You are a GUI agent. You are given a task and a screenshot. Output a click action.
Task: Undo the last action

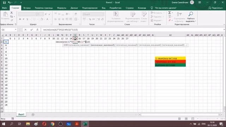pyautogui.click(x=9, y=2)
